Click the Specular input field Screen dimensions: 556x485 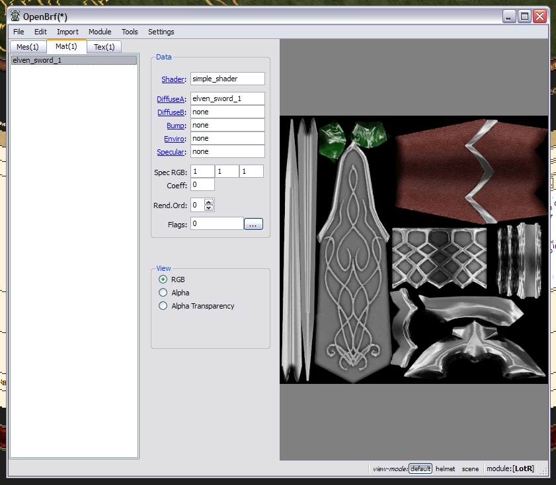pos(227,151)
